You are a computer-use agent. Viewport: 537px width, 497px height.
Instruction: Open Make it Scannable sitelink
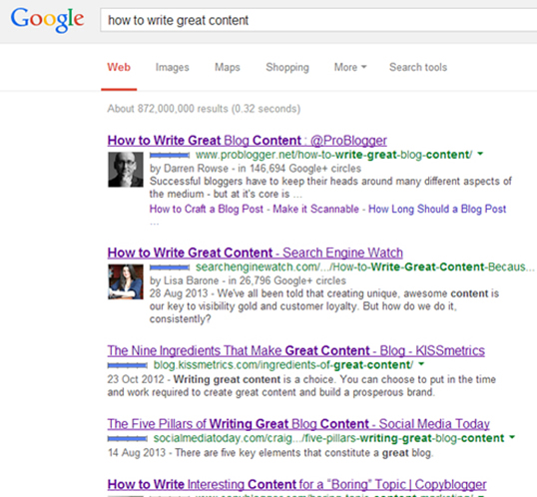315,209
